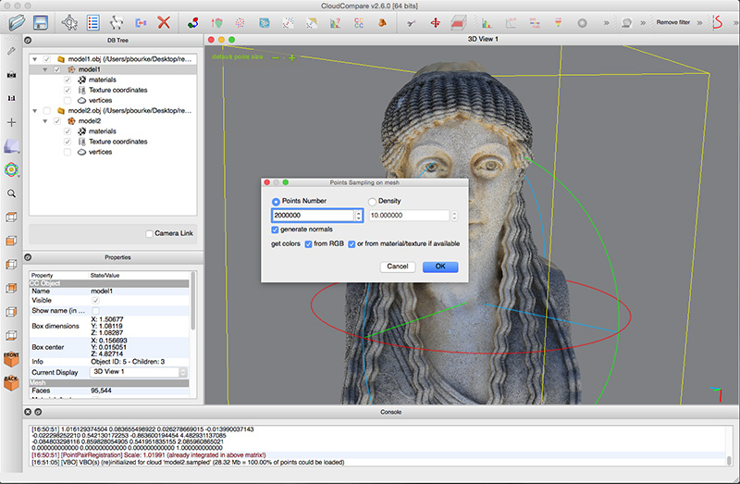
Task: Click the red cross section box icon
Action: tap(458, 22)
